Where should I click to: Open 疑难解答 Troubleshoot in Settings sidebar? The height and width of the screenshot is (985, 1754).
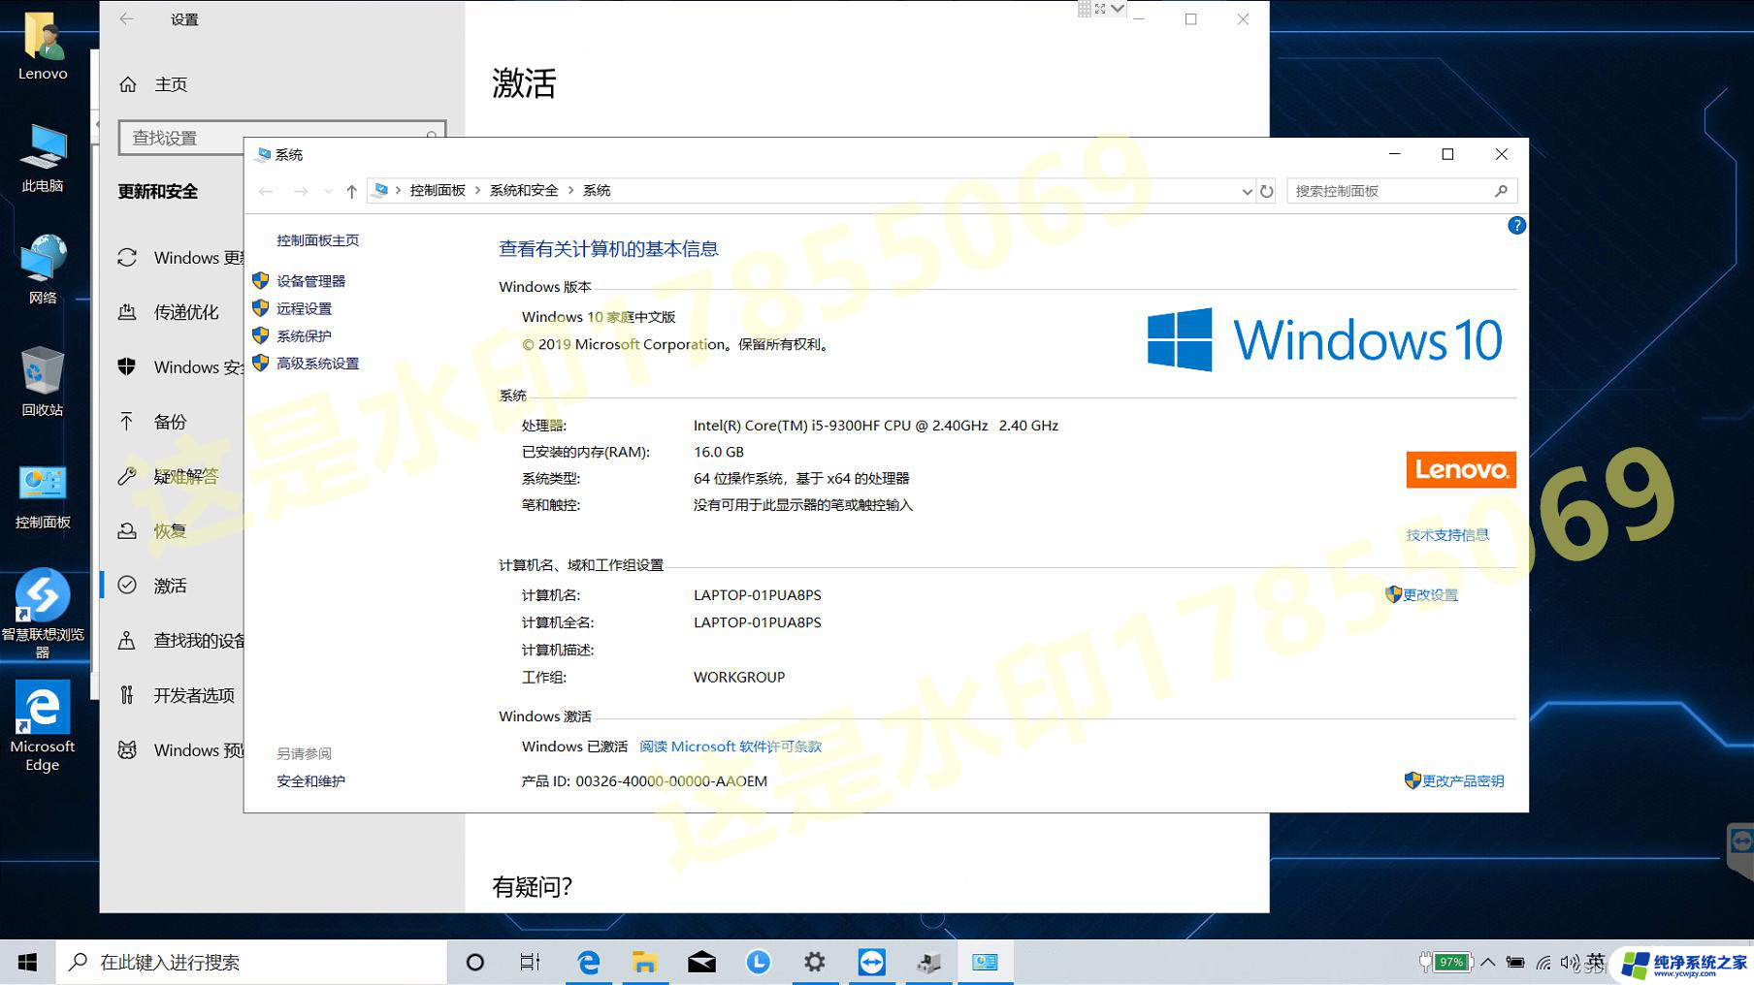(x=181, y=476)
